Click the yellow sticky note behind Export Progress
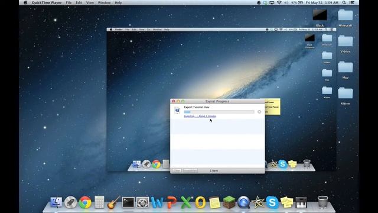 [x=273, y=106]
